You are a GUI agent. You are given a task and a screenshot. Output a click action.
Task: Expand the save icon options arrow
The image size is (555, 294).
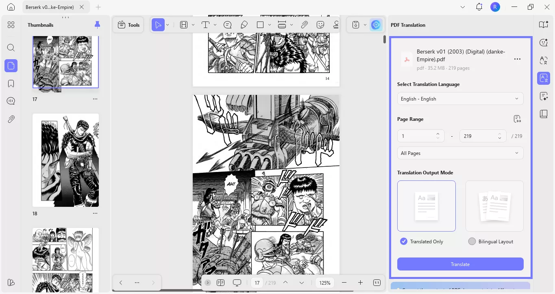(x=365, y=25)
